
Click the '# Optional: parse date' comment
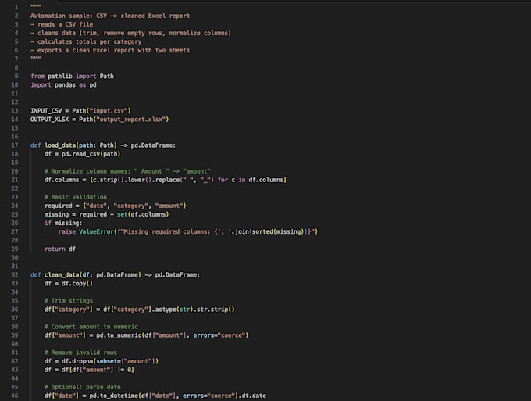click(82, 387)
